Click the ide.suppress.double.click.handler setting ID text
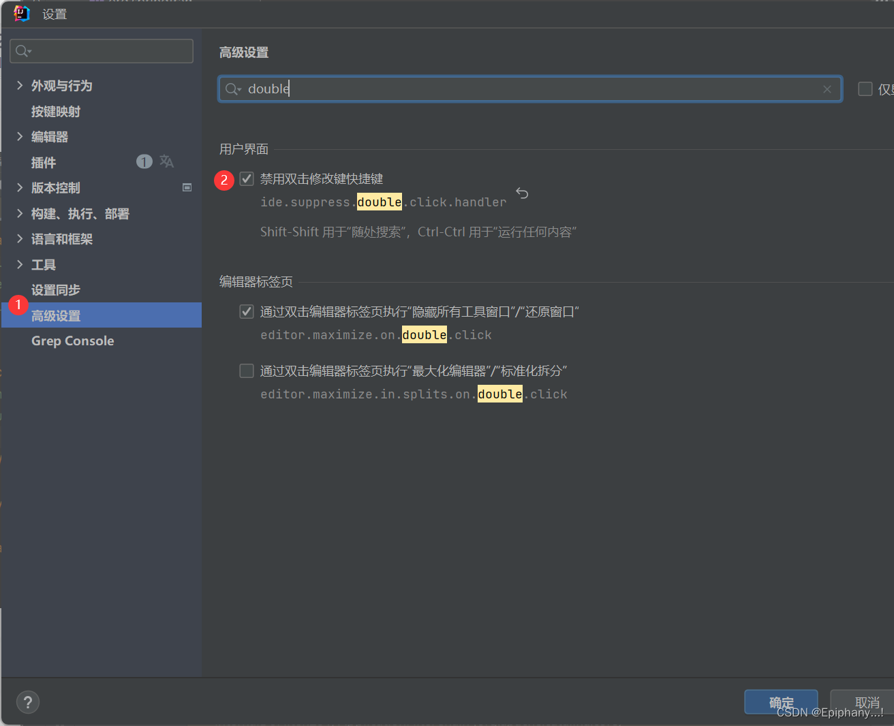Viewport: 894px width, 726px height. pyautogui.click(x=384, y=202)
